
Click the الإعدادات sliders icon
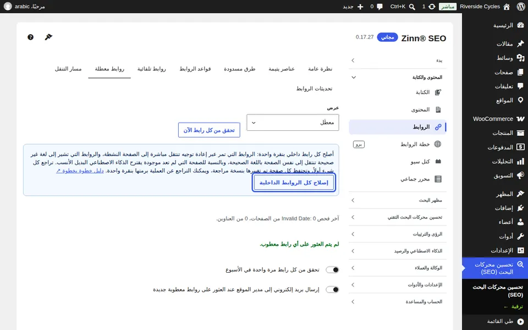click(521, 251)
